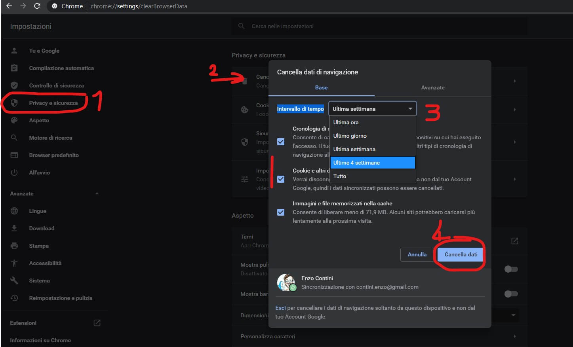The image size is (573, 347).
Task: Click the browser reload icon
Action: [x=37, y=6]
